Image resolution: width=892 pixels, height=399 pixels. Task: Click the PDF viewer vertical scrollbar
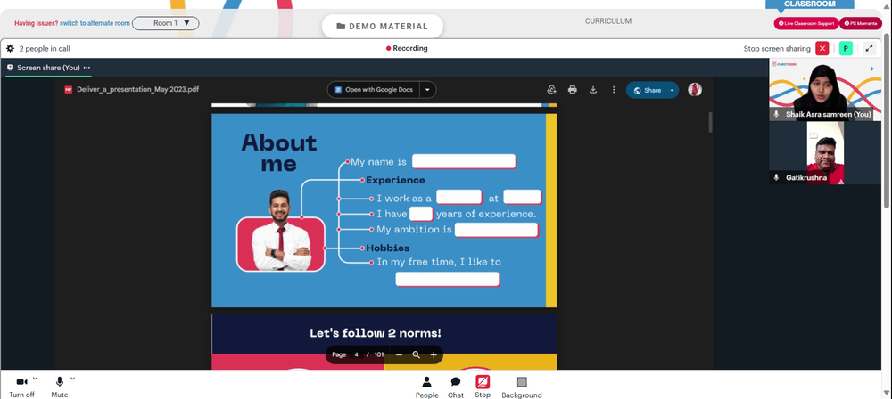pyautogui.click(x=710, y=122)
